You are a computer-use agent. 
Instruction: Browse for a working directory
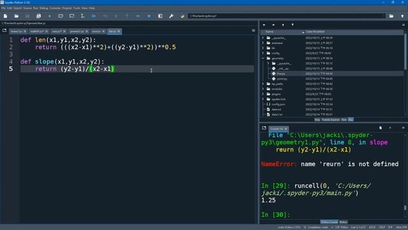click(x=391, y=16)
